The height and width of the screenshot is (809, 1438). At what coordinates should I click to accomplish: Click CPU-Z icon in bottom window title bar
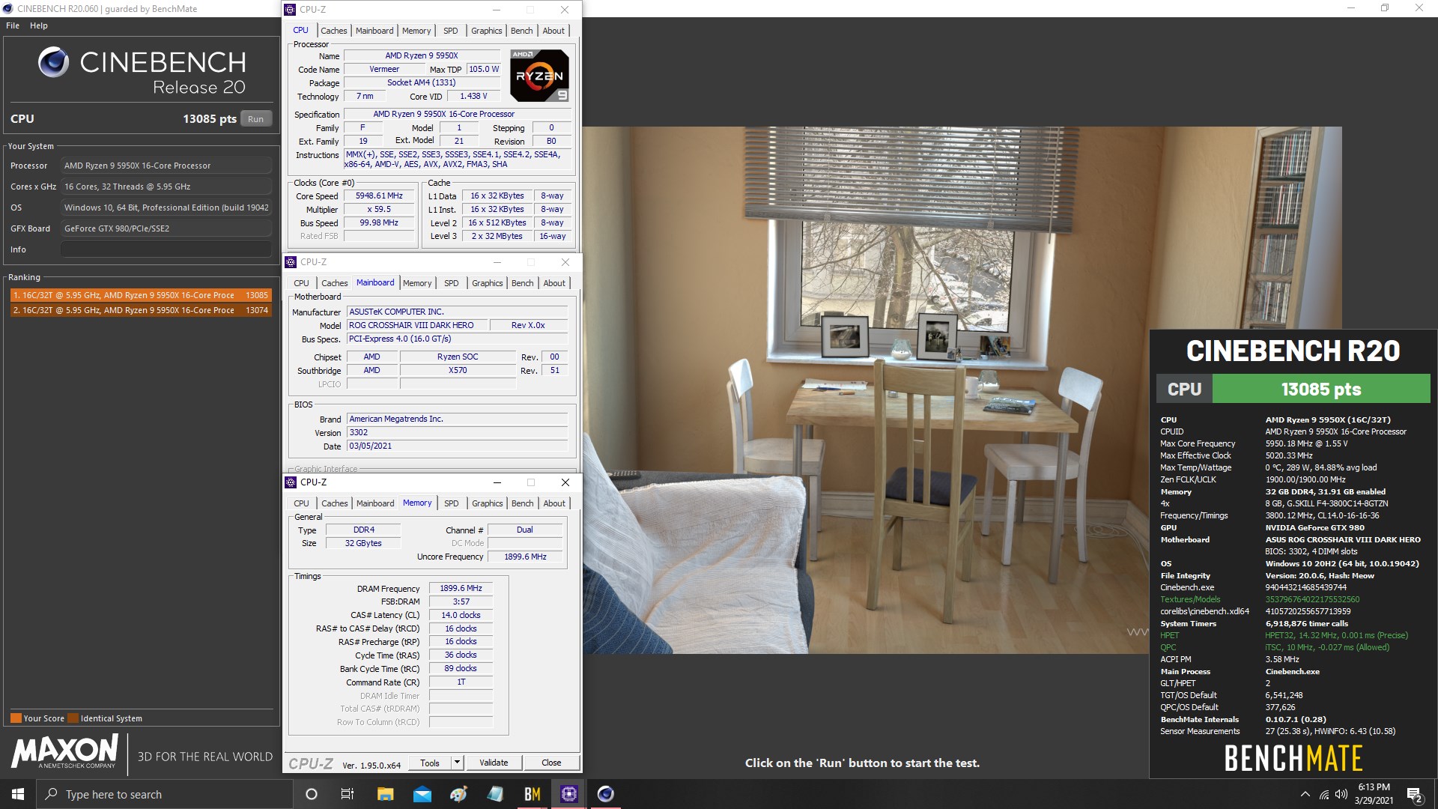coord(291,482)
